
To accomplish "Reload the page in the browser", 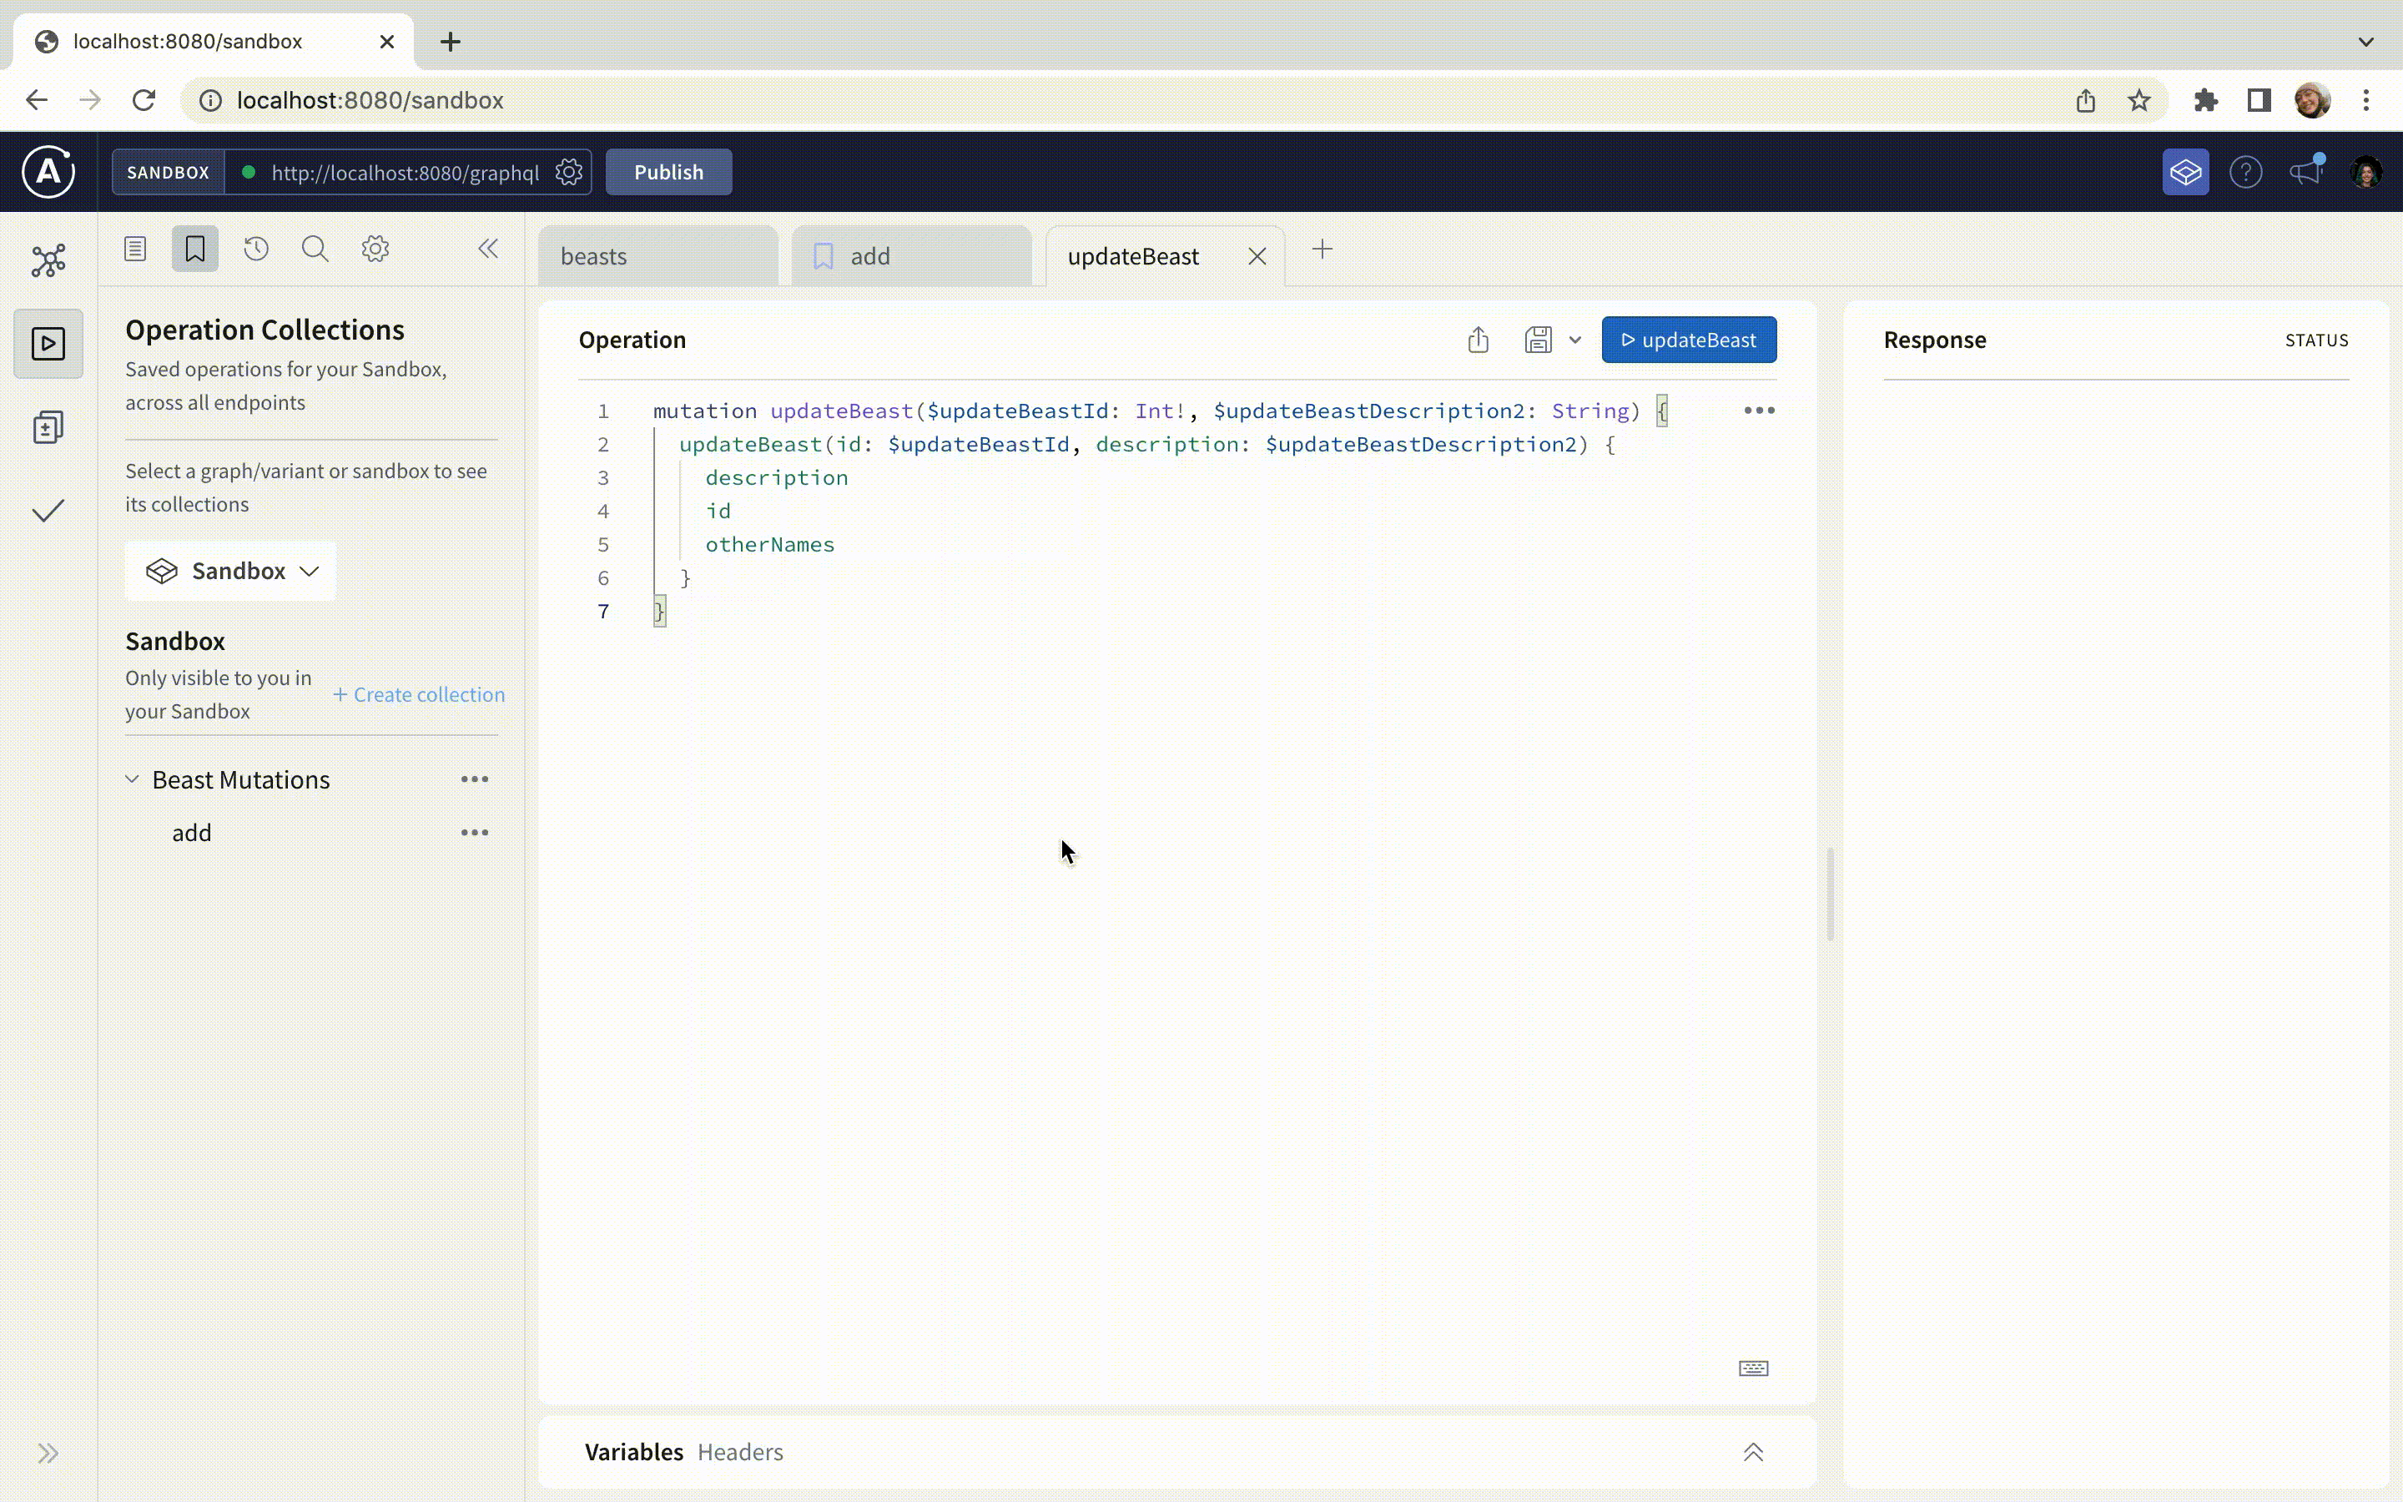I will tap(144, 100).
